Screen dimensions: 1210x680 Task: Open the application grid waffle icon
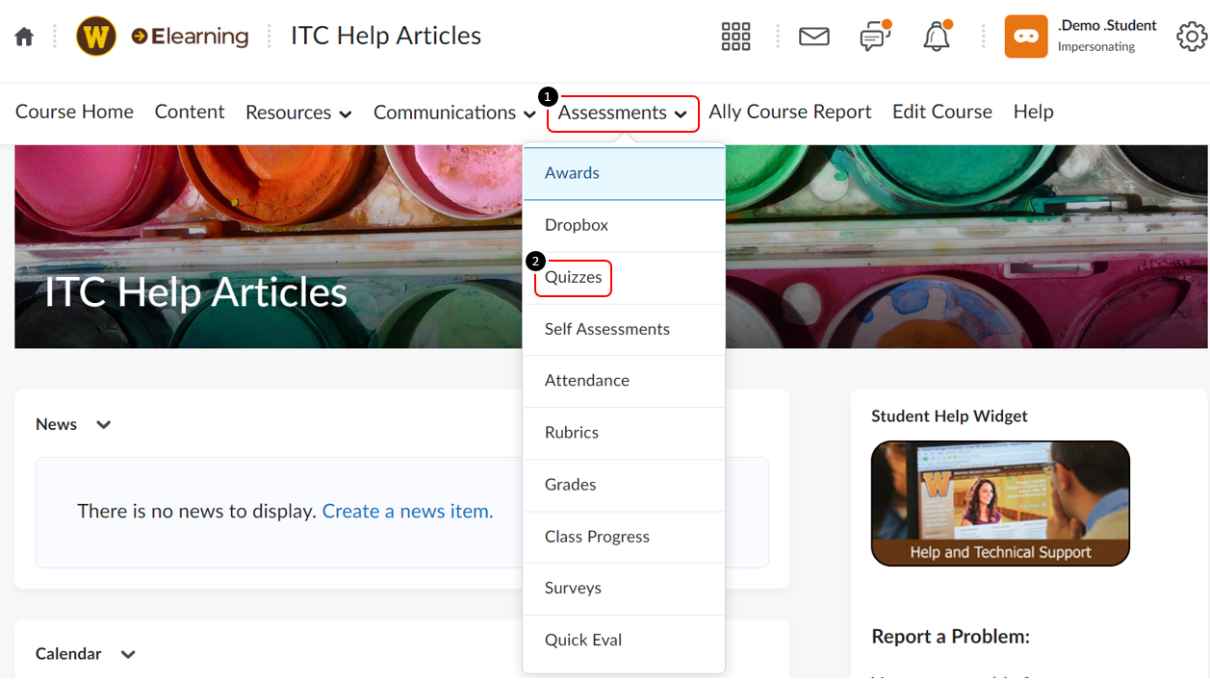point(735,36)
